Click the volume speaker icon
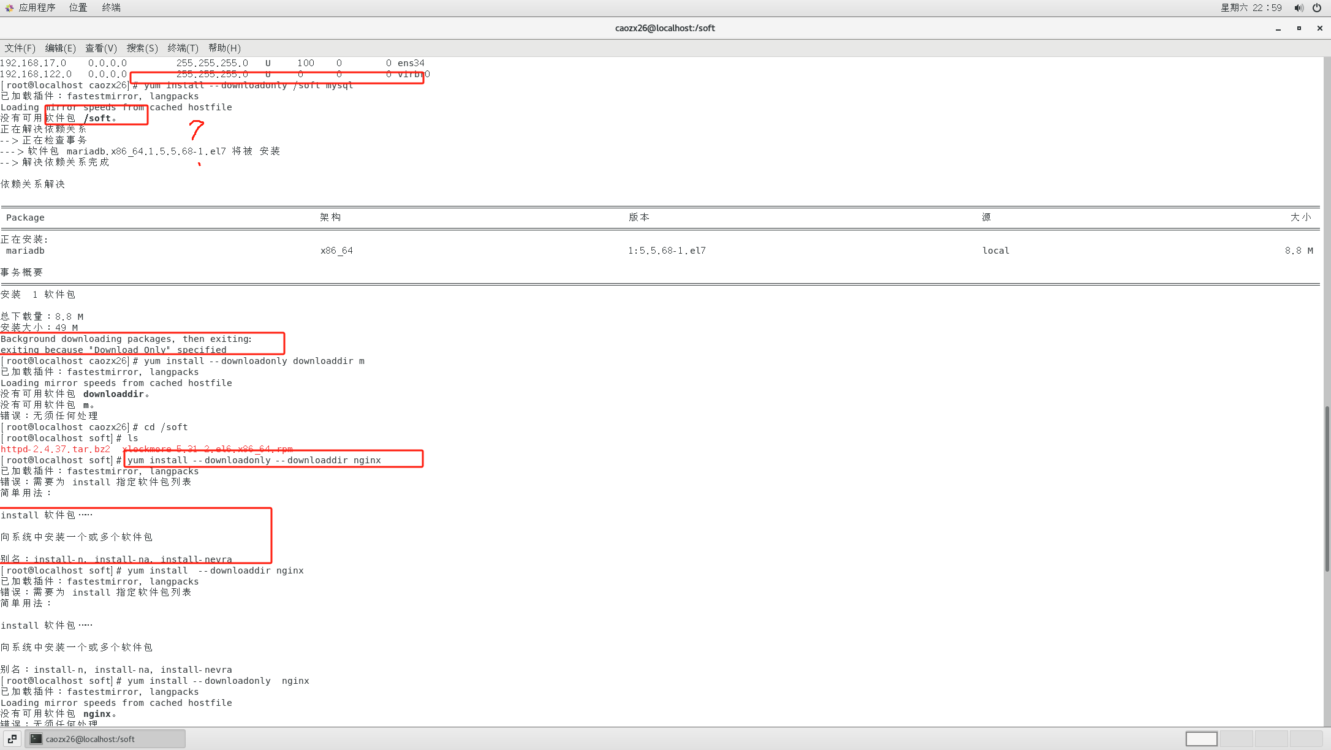Image resolution: width=1331 pixels, height=750 pixels. click(1299, 8)
